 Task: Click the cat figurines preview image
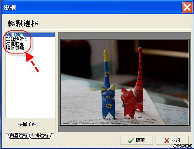click(125, 82)
